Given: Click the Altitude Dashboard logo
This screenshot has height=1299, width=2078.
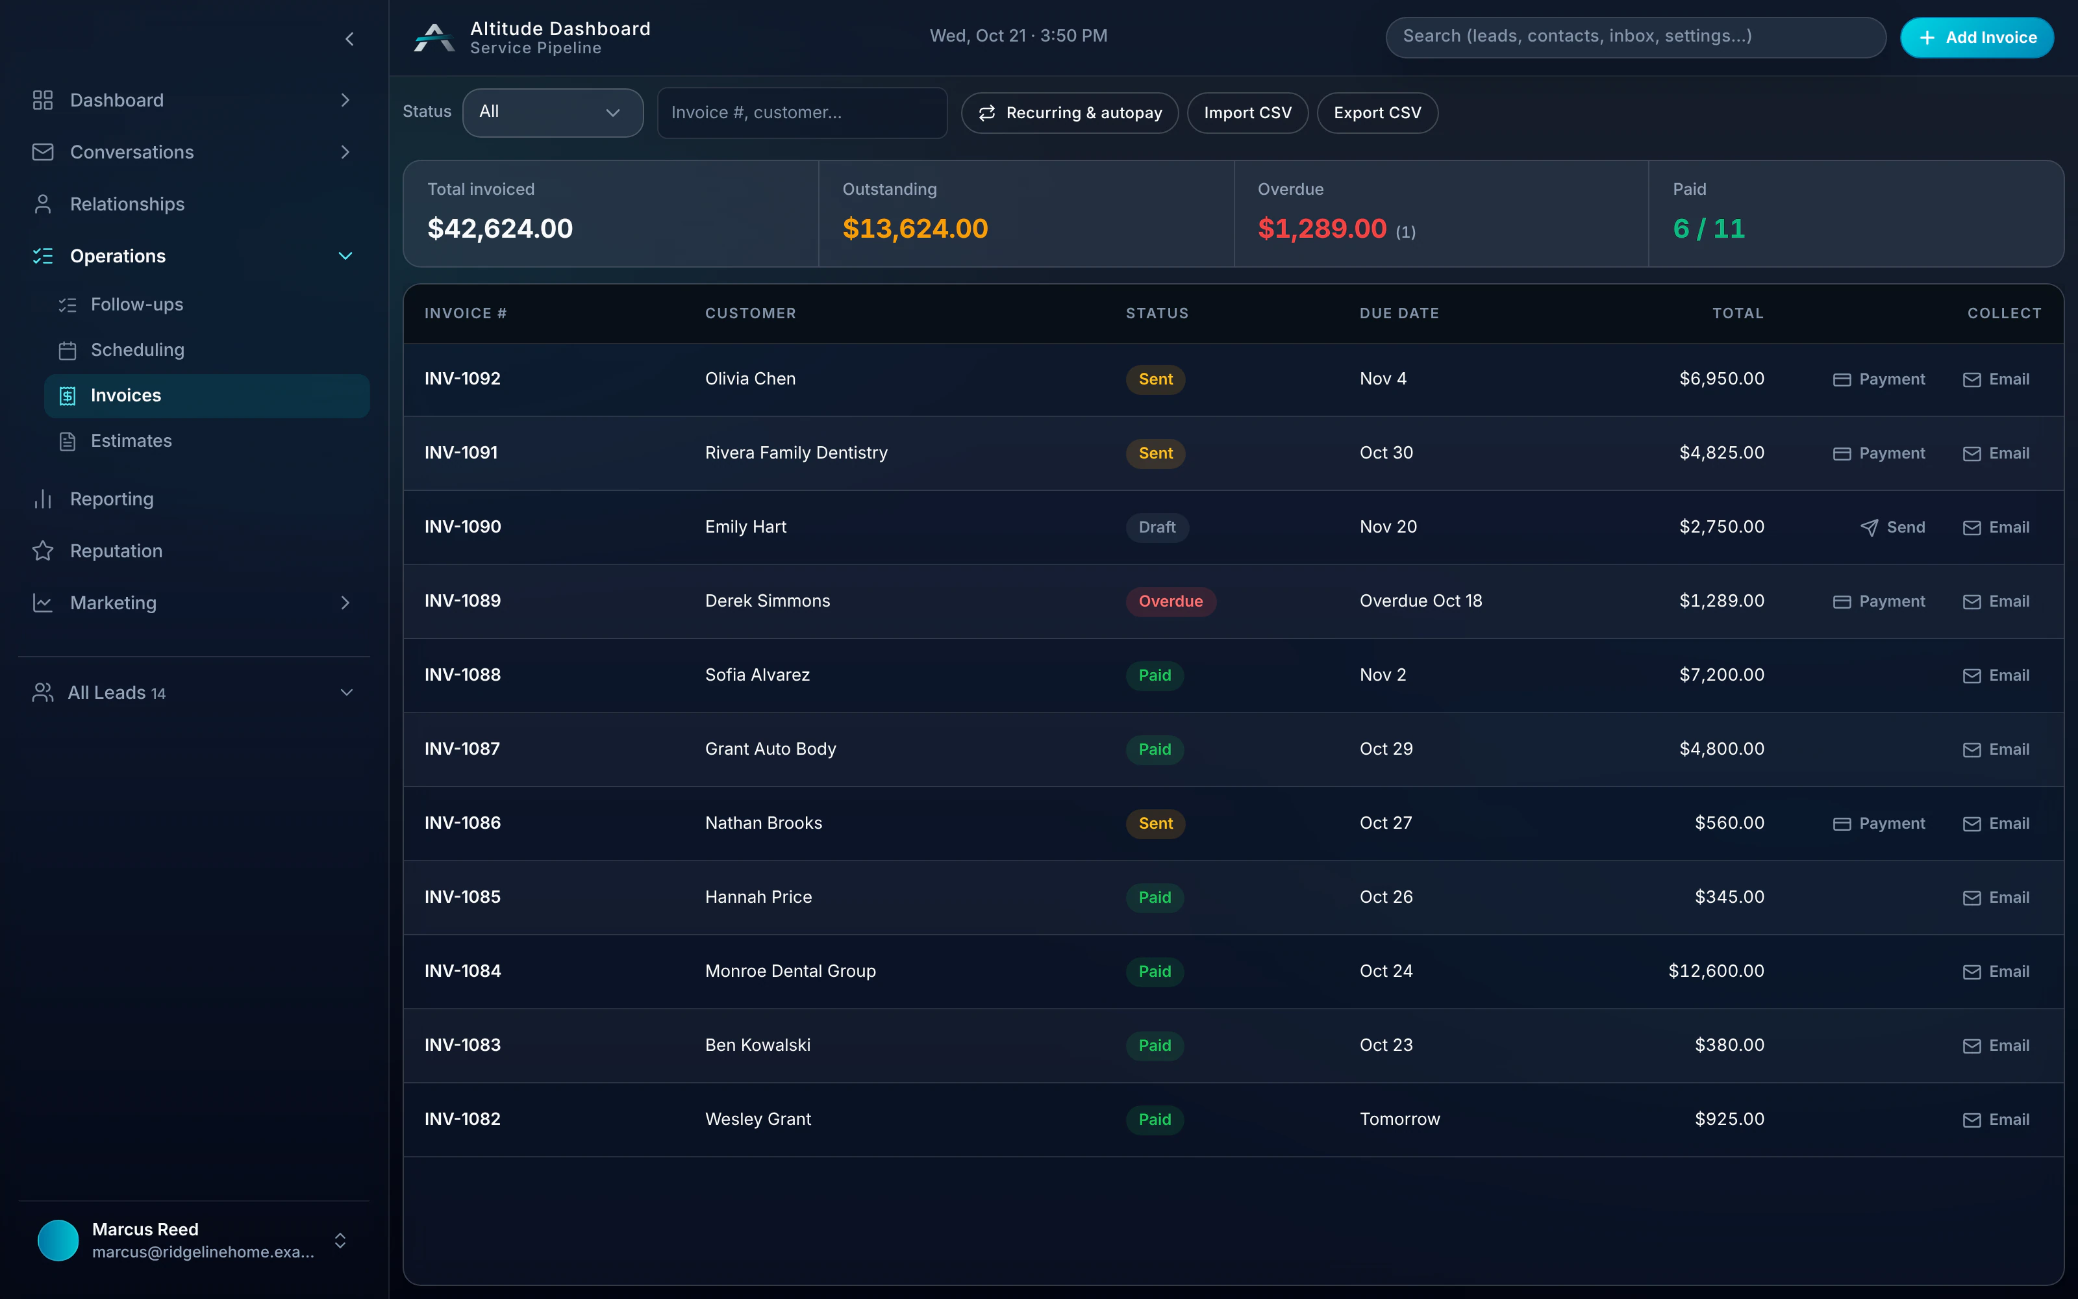Looking at the screenshot, I should (x=434, y=38).
